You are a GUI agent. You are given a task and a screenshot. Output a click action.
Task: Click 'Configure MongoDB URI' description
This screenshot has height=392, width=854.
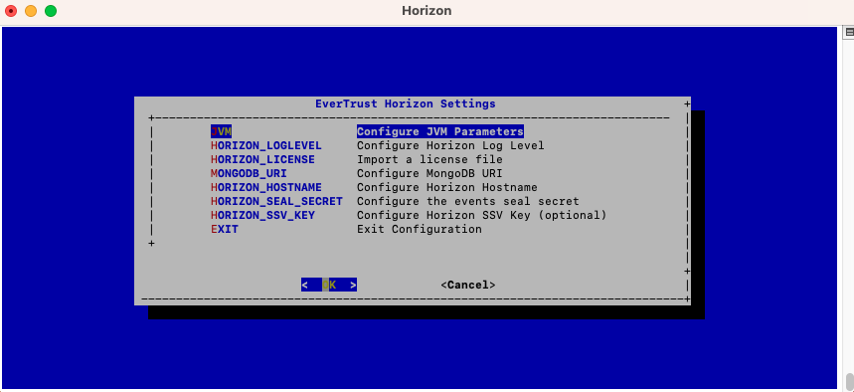[429, 173]
